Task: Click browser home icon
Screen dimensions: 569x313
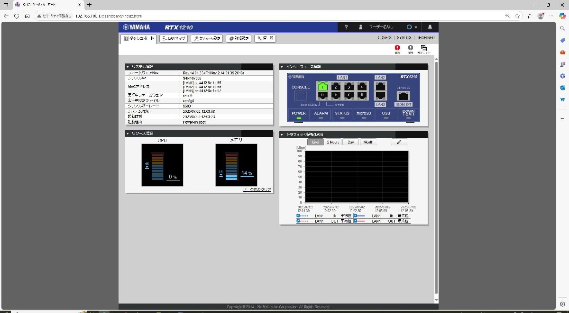Action: 27,16
